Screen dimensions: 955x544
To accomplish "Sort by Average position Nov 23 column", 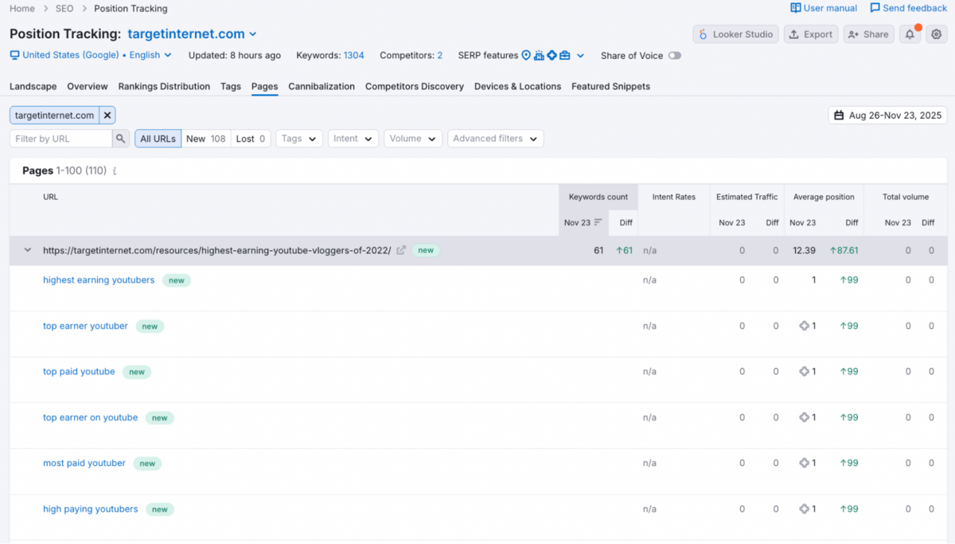I will point(803,223).
